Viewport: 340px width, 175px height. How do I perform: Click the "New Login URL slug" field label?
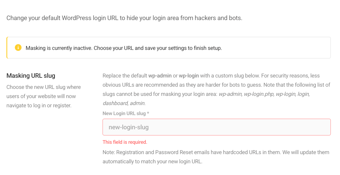tap(124, 113)
